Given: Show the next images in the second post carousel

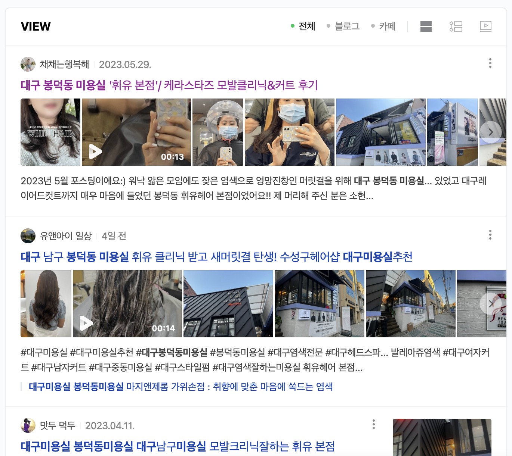Looking at the screenshot, I should [x=491, y=304].
